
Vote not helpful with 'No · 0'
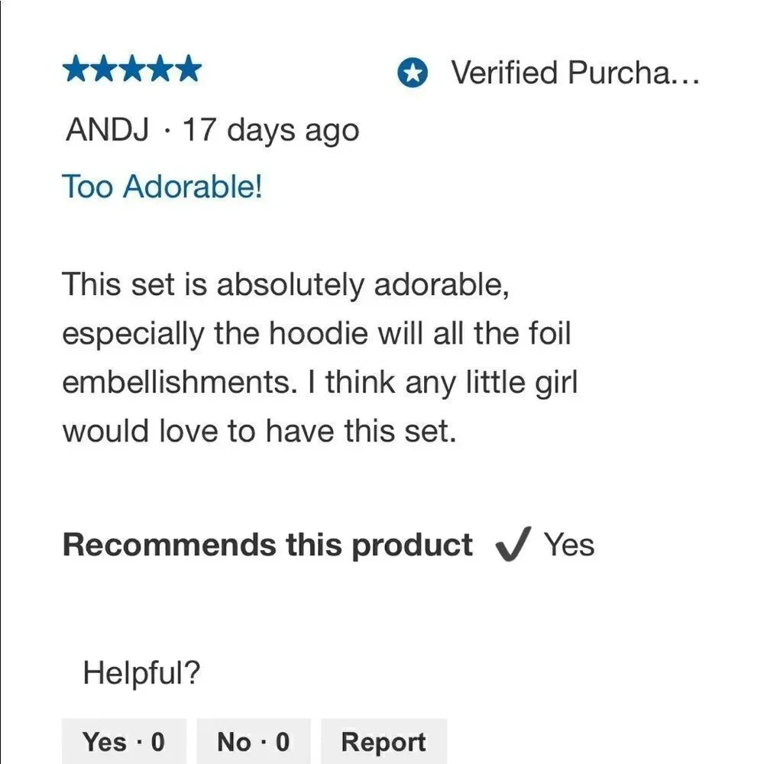pyautogui.click(x=254, y=741)
